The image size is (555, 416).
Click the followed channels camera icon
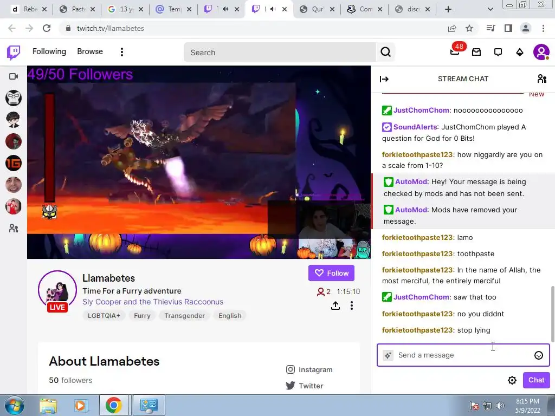tap(14, 76)
